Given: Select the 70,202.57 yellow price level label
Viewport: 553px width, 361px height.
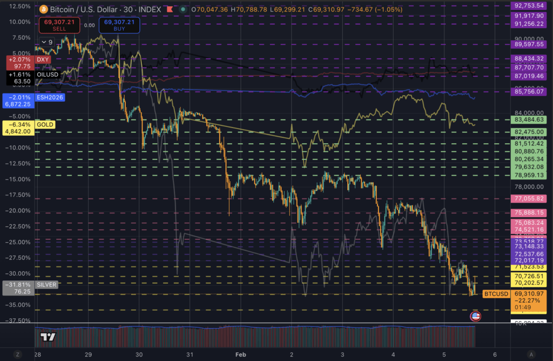Looking at the screenshot, I should pyautogui.click(x=529, y=283).
